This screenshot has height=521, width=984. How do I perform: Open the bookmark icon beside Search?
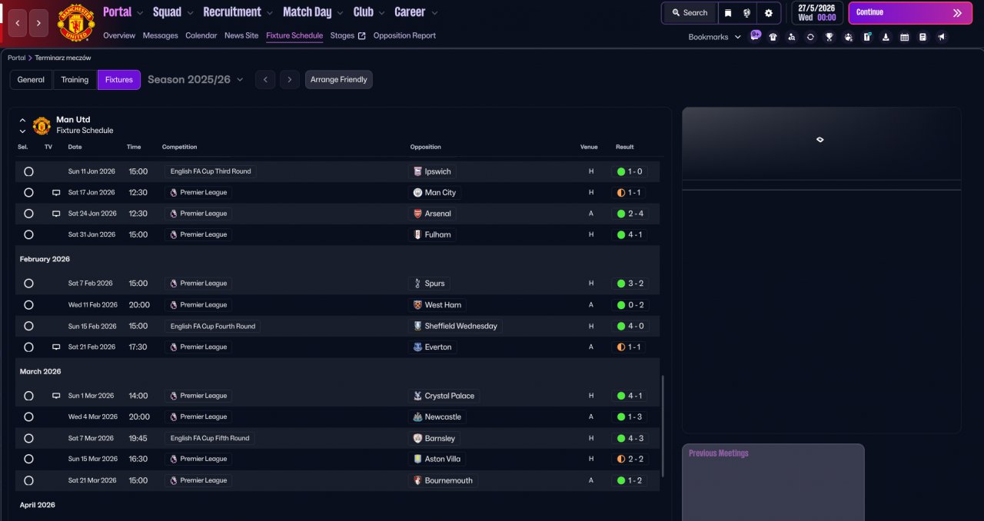click(728, 13)
